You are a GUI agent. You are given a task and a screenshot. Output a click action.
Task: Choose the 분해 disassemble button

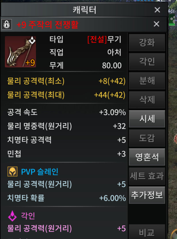tap(147, 81)
